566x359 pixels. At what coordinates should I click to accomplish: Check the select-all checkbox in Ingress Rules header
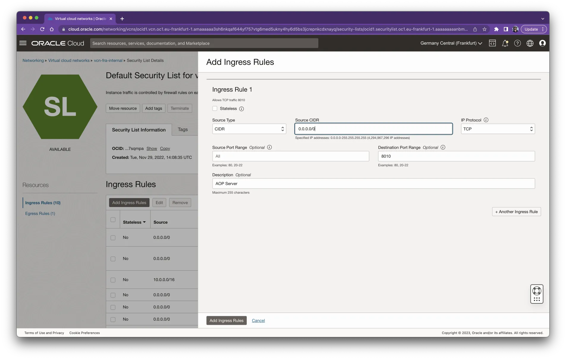point(113,220)
